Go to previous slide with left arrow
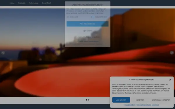The height and width of the screenshot is (109, 175). click(3, 53)
